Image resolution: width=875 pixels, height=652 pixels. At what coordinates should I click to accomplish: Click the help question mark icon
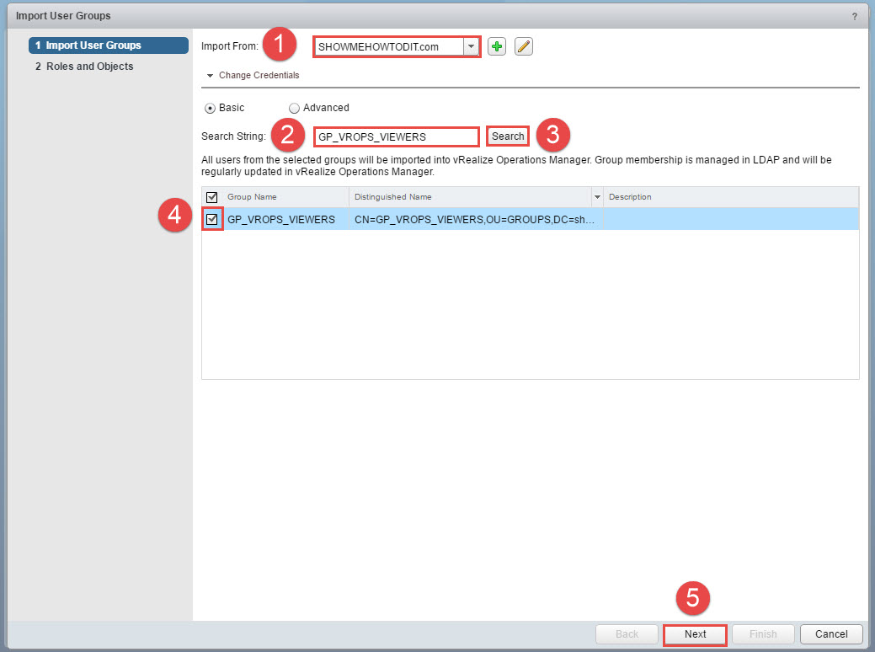pos(855,16)
